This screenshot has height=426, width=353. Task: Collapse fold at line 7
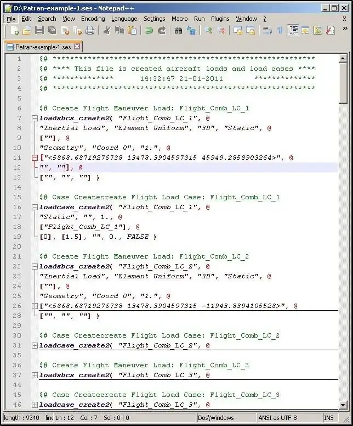click(35, 118)
